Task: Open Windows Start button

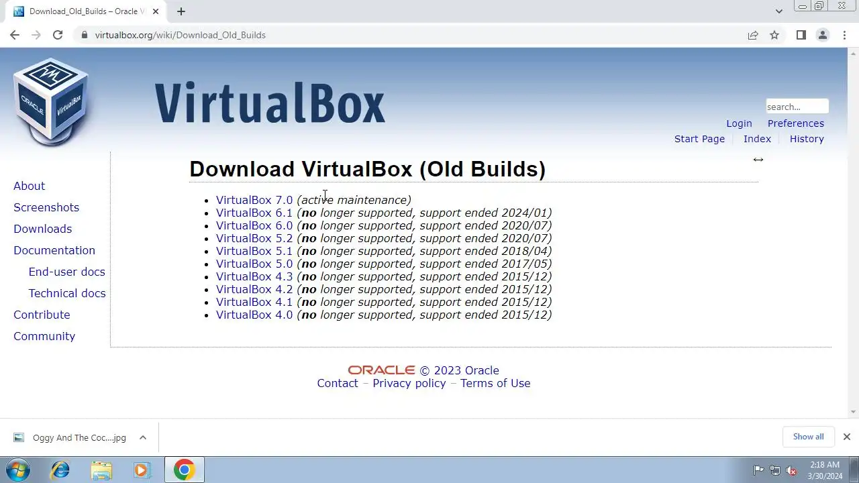Action: [18, 470]
